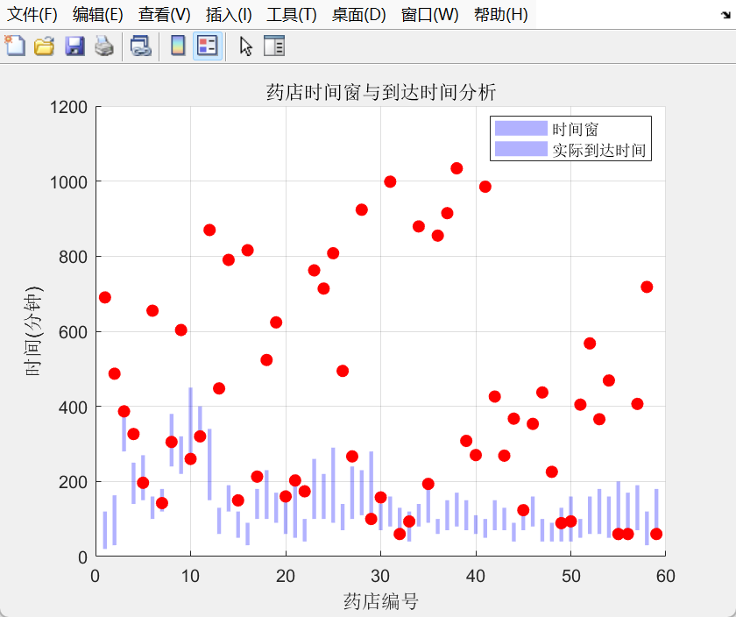Image resolution: width=736 pixels, height=617 pixels.
Task: Select the legend label 实际到达时间
Action: pyautogui.click(x=599, y=150)
